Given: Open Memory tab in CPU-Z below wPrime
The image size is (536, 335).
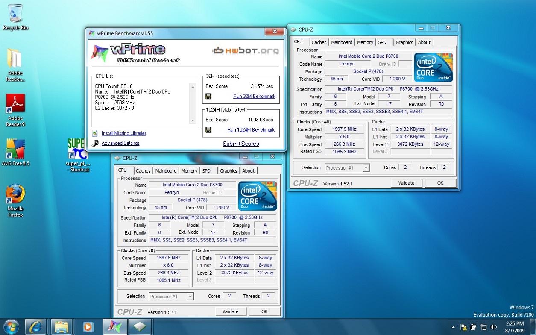Looking at the screenshot, I should tap(189, 171).
